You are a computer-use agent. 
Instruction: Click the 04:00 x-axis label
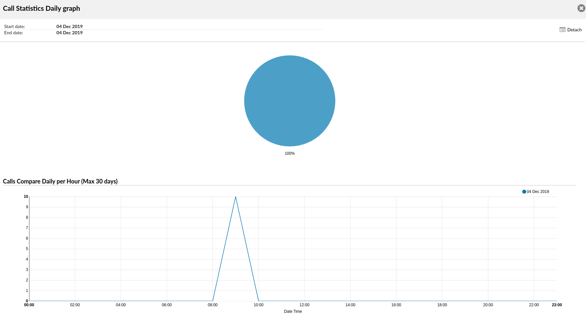(x=121, y=305)
